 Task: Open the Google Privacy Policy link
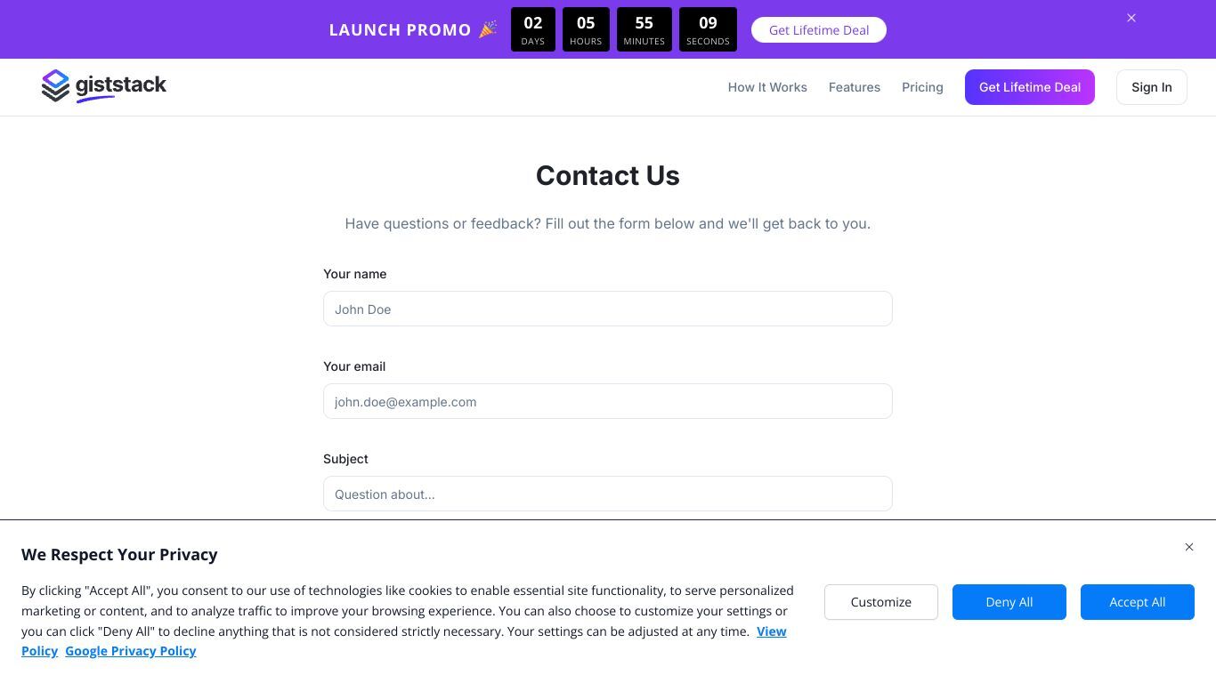click(131, 651)
